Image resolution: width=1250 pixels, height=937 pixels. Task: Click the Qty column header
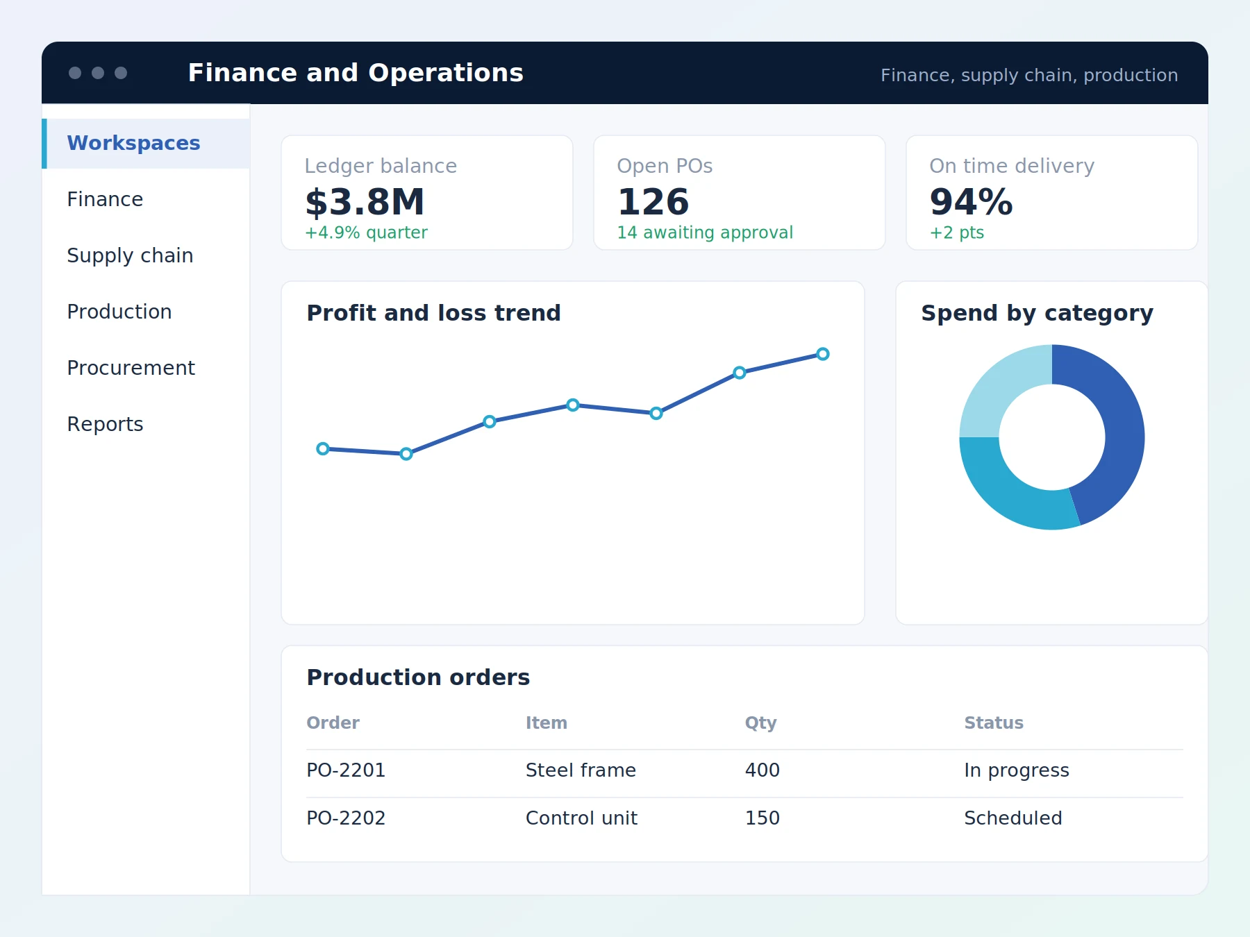(760, 723)
